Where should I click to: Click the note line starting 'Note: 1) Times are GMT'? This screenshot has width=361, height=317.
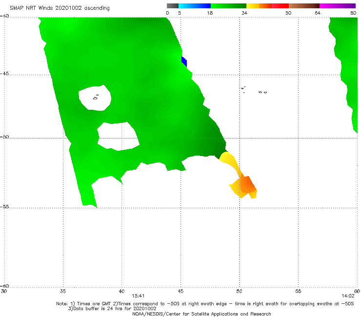(x=205, y=304)
